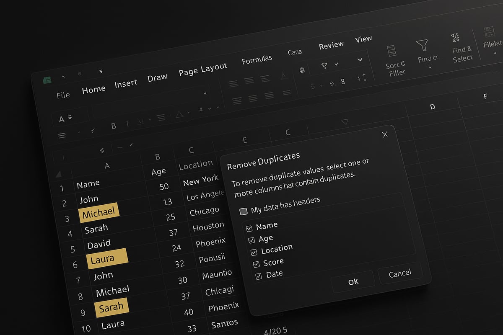Expand the dropdown arrow under Find

click(x=430, y=67)
